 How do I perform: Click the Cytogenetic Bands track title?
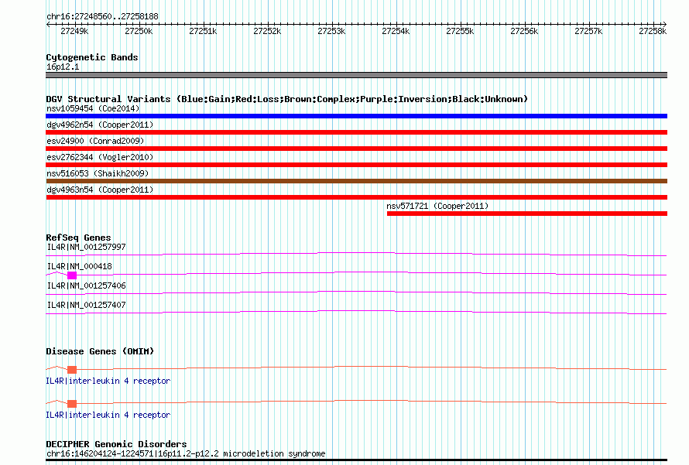coord(92,57)
